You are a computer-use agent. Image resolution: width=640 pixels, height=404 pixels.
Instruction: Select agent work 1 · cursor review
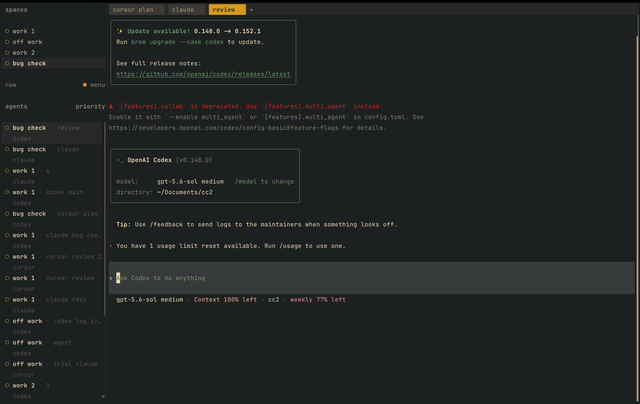click(52, 283)
